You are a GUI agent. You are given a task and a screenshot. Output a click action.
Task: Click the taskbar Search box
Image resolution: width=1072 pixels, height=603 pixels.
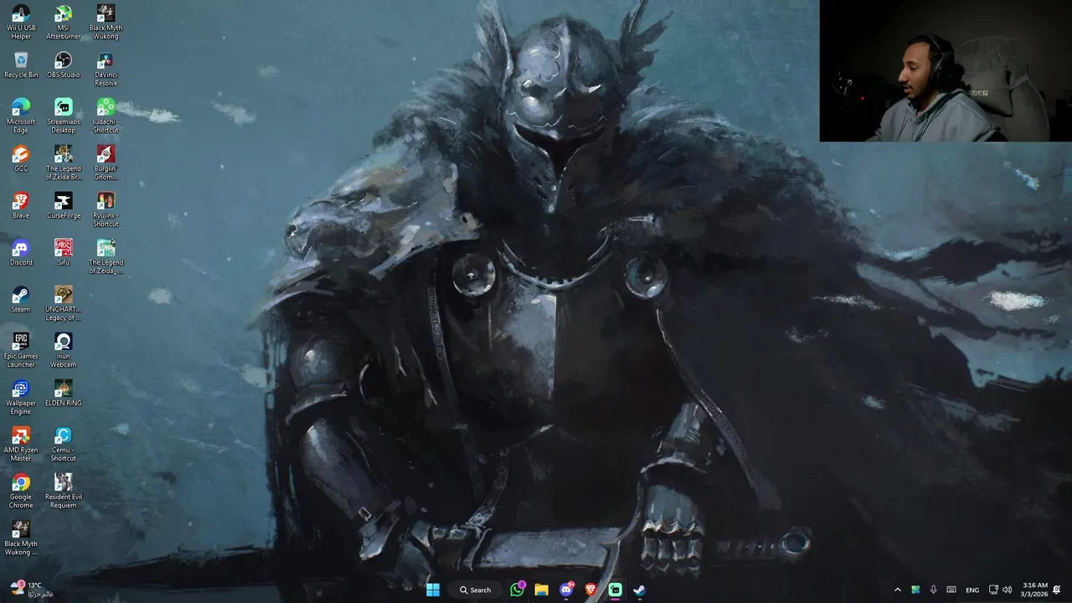click(x=475, y=590)
